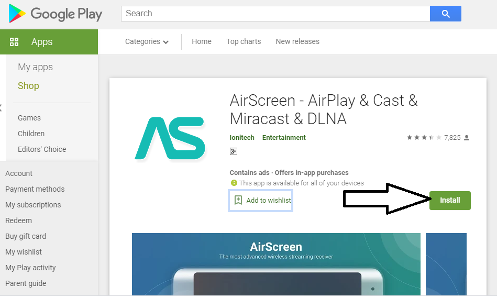Open the AirScreen promo screenshot
Screen dimensions: 497x298
(x=276, y=264)
